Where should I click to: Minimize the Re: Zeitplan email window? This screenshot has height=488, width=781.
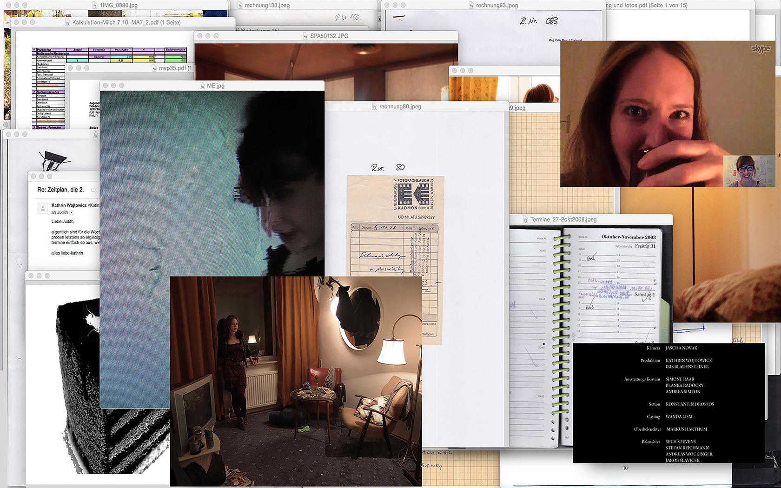click(x=41, y=177)
